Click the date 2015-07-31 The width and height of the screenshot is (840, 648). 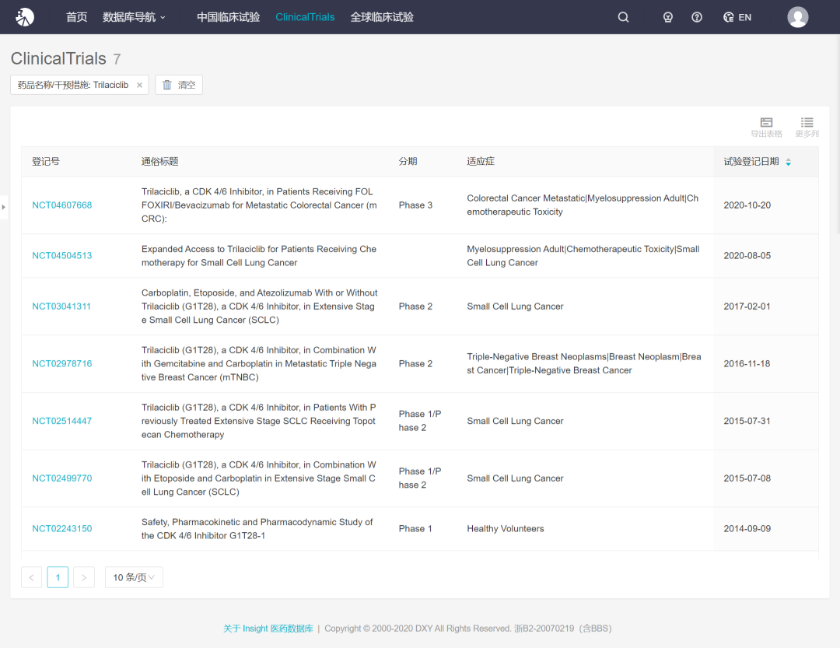[x=747, y=422]
